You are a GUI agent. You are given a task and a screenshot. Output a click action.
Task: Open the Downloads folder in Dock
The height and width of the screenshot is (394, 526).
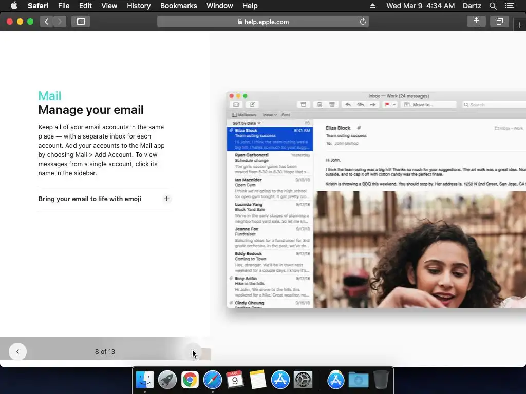point(358,380)
